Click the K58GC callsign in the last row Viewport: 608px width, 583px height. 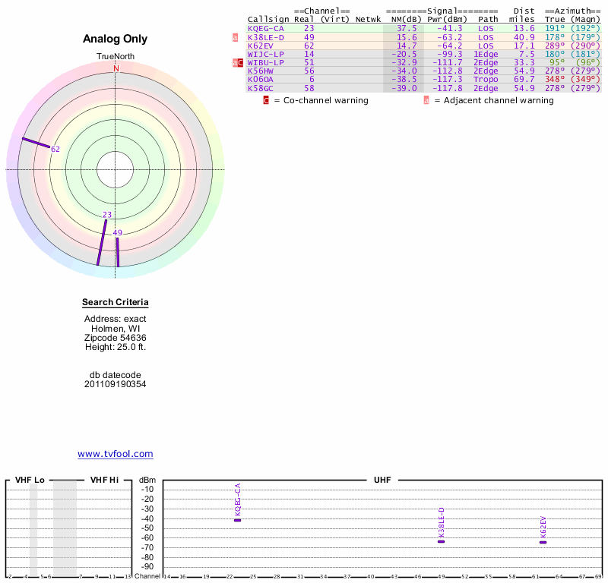pyautogui.click(x=261, y=88)
